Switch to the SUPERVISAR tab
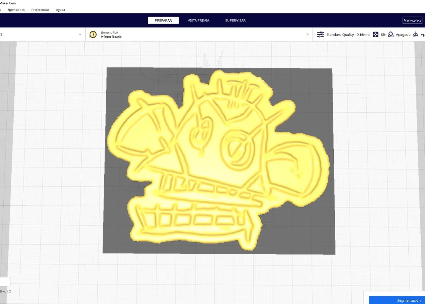The width and height of the screenshot is (425, 304). click(x=235, y=20)
